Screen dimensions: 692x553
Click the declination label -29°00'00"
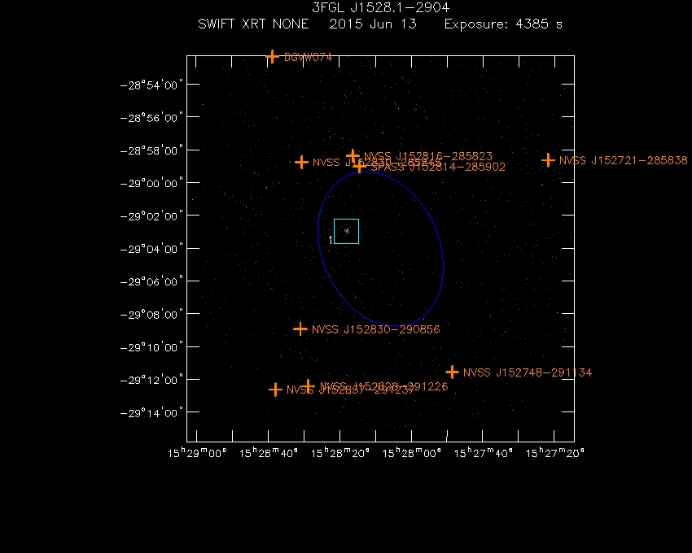point(151,184)
